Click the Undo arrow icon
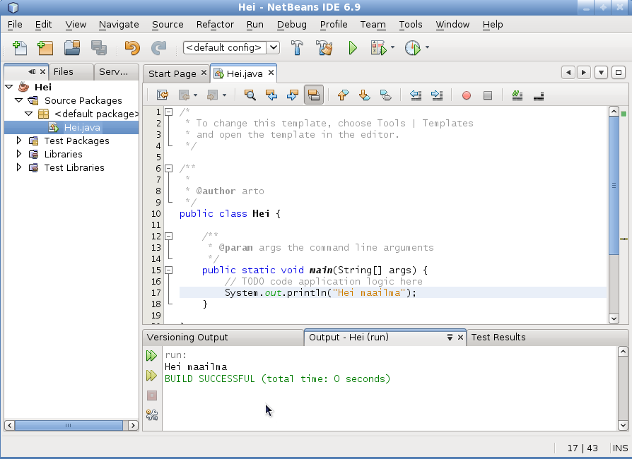The image size is (632, 459). [x=132, y=48]
